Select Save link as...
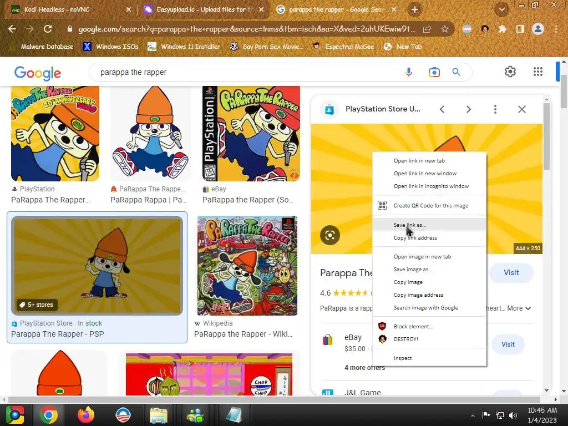568x426 pixels. (430, 225)
